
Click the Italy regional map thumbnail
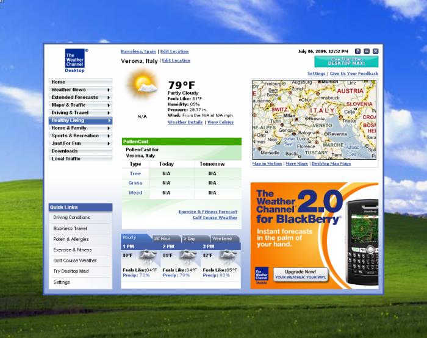click(x=314, y=120)
